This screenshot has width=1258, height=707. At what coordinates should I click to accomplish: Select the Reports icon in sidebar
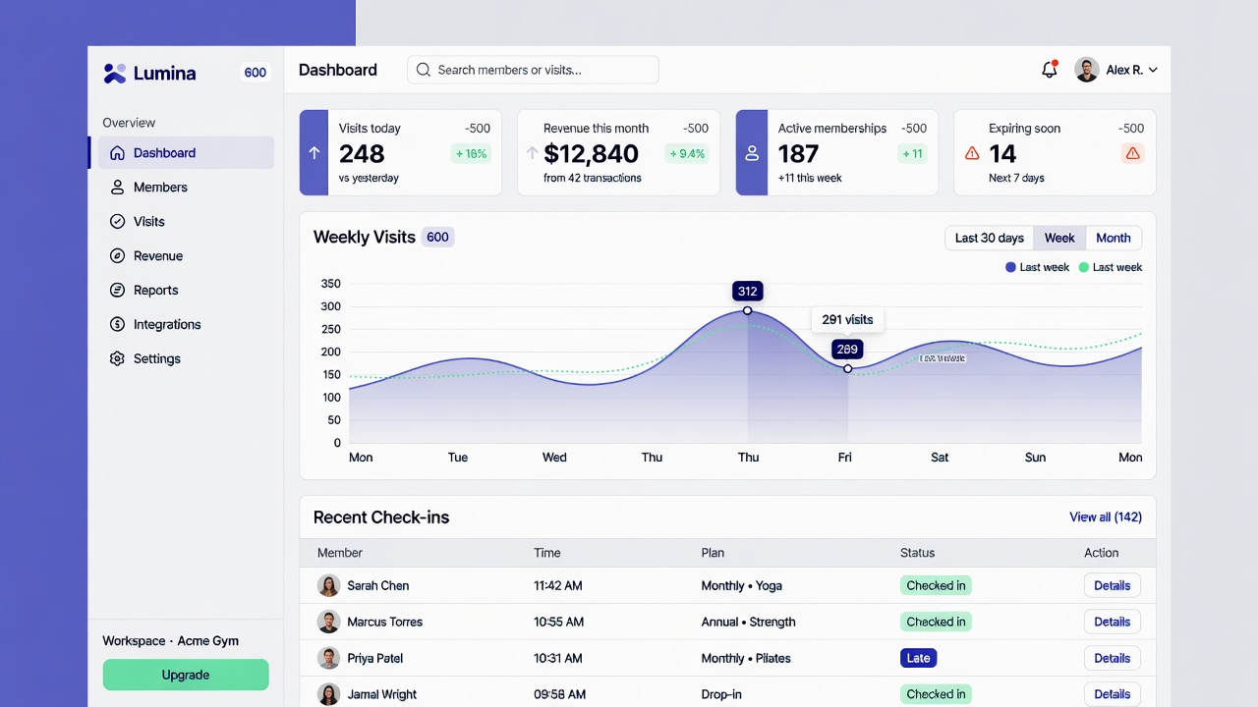tap(117, 290)
